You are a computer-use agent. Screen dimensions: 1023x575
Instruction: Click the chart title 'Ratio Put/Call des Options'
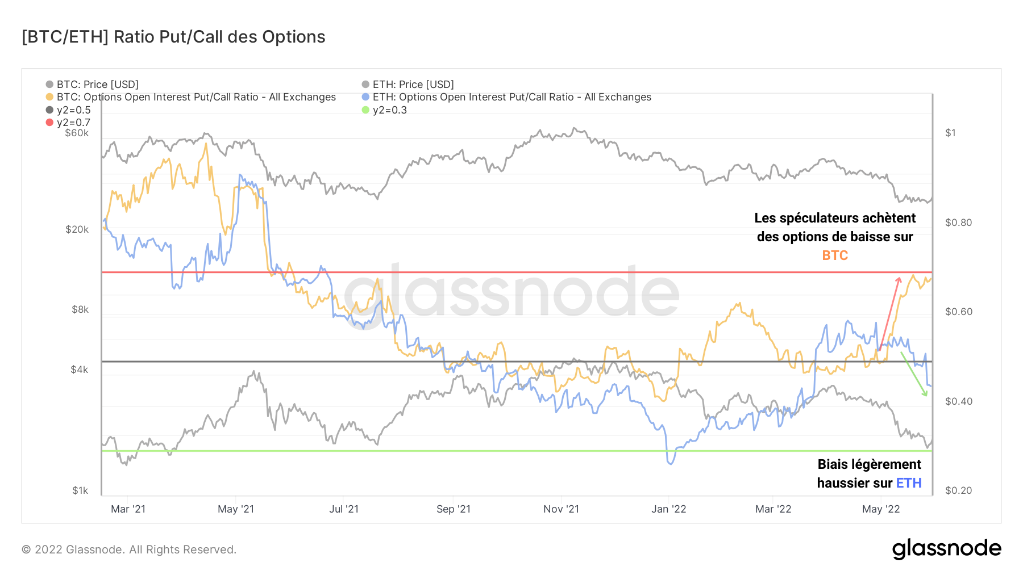click(x=173, y=37)
